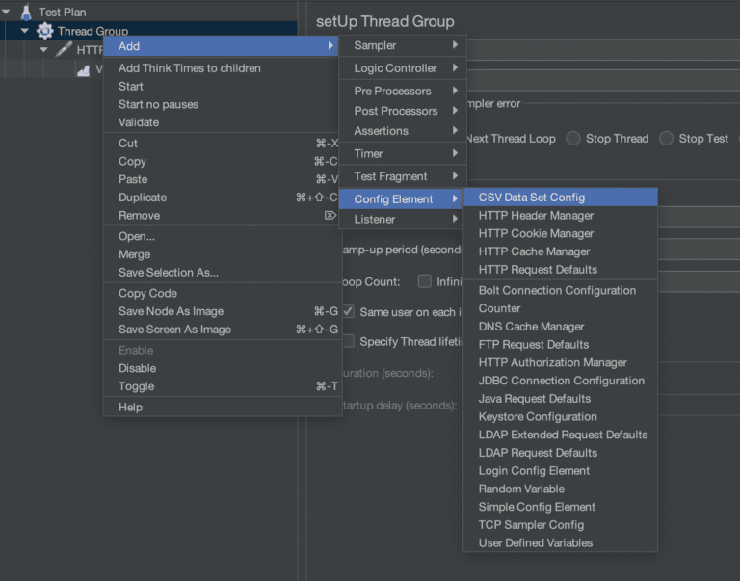This screenshot has height=581, width=740.
Task: Click the listener icon under the HTTP sampler
Action: pos(83,69)
